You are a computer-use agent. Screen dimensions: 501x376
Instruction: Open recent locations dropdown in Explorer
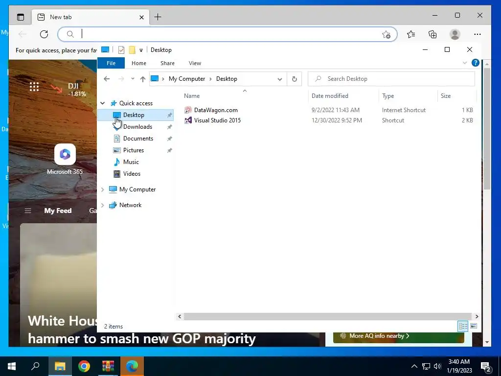pyautogui.click(x=133, y=79)
